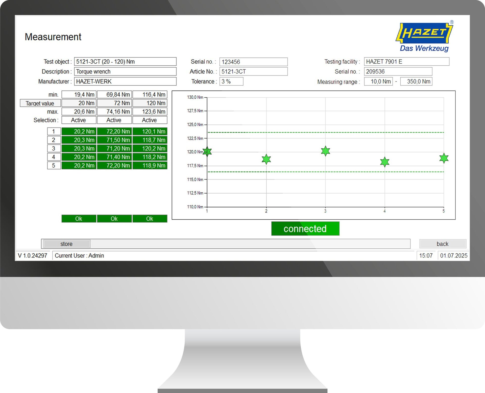Go back using the back button
The width and height of the screenshot is (485, 393).
click(x=443, y=244)
